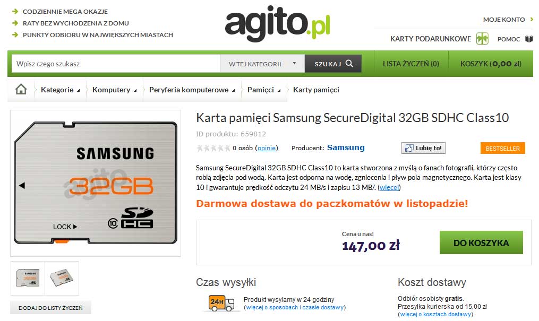Expand the Pamięci breadcrumb menu
This screenshot has height=321, width=539.
pos(264,90)
